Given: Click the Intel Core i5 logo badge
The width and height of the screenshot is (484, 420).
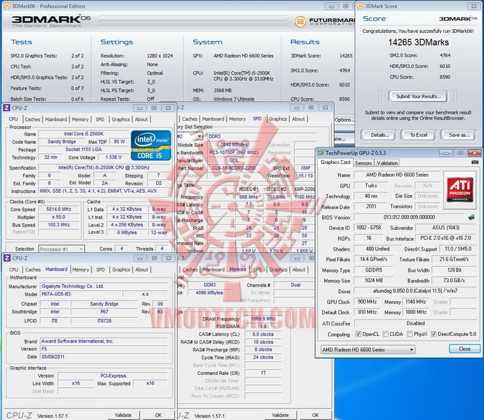Looking at the screenshot, I should (151, 145).
